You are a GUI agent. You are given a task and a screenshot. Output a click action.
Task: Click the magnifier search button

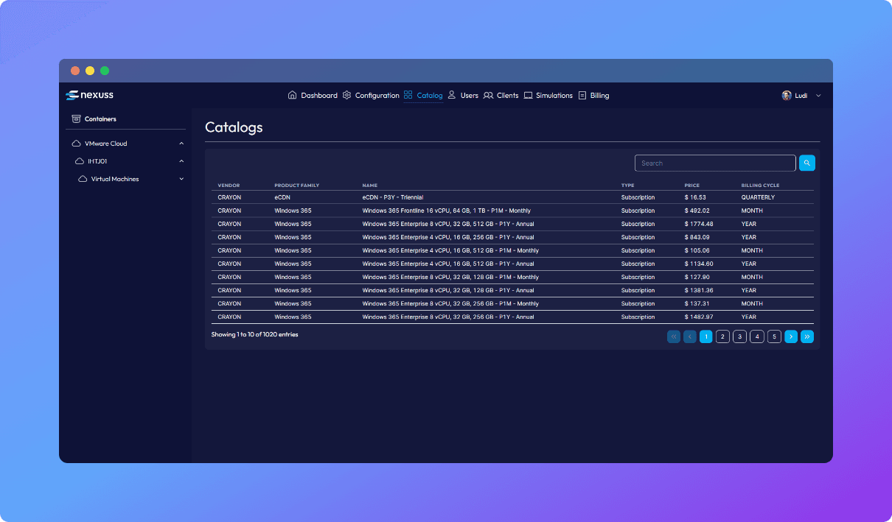point(806,163)
